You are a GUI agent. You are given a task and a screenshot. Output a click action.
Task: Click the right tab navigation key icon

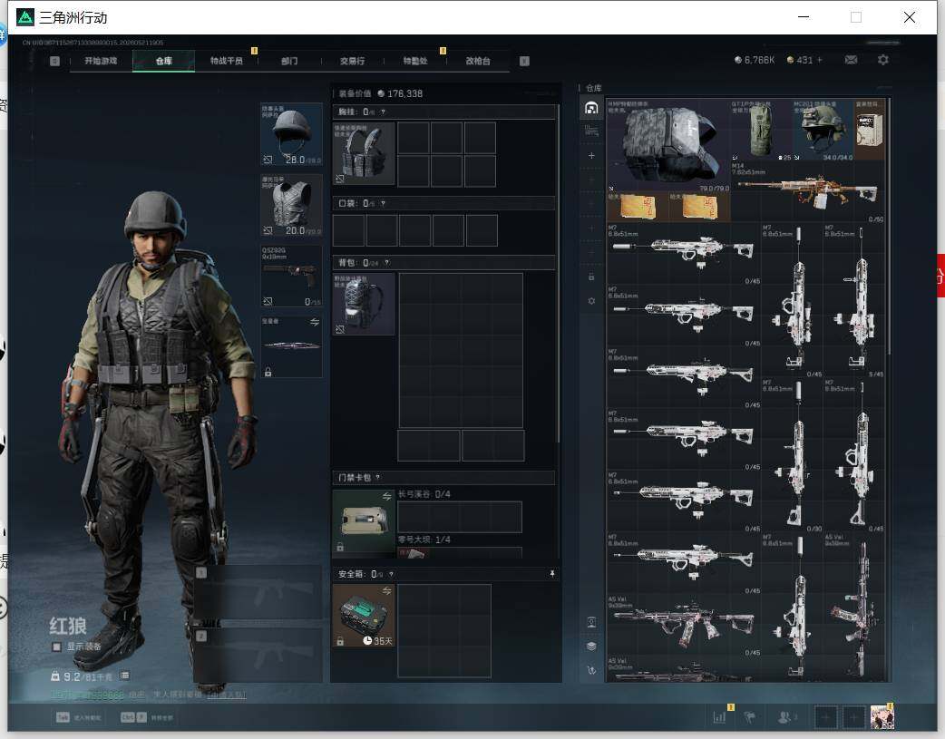tap(524, 61)
